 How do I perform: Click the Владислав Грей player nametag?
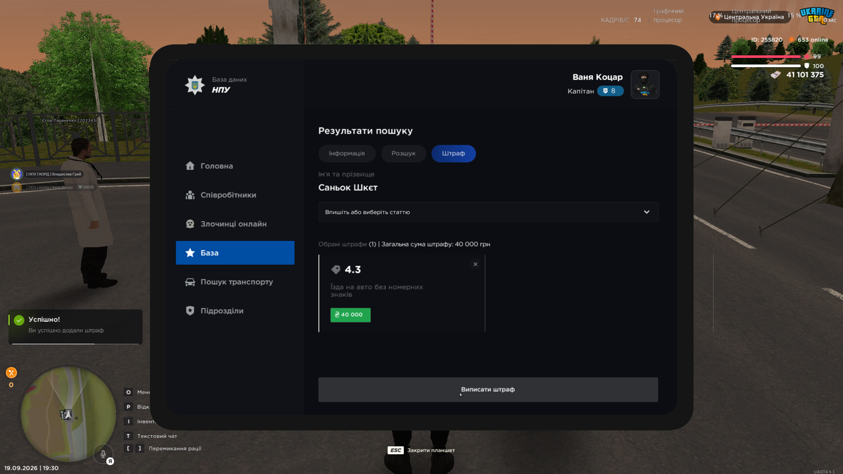53,174
